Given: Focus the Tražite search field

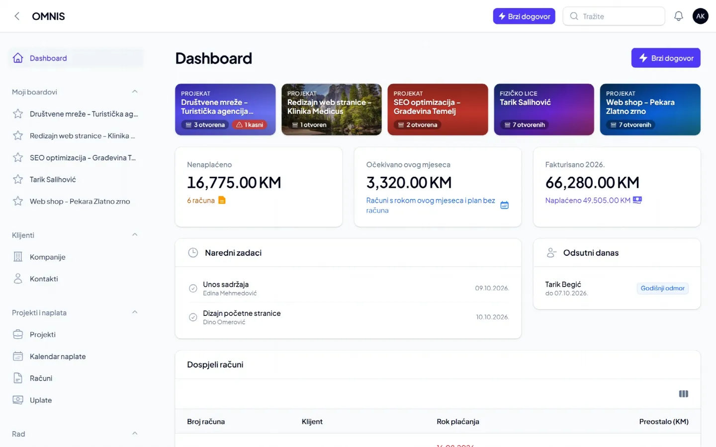Looking at the screenshot, I should click(614, 16).
